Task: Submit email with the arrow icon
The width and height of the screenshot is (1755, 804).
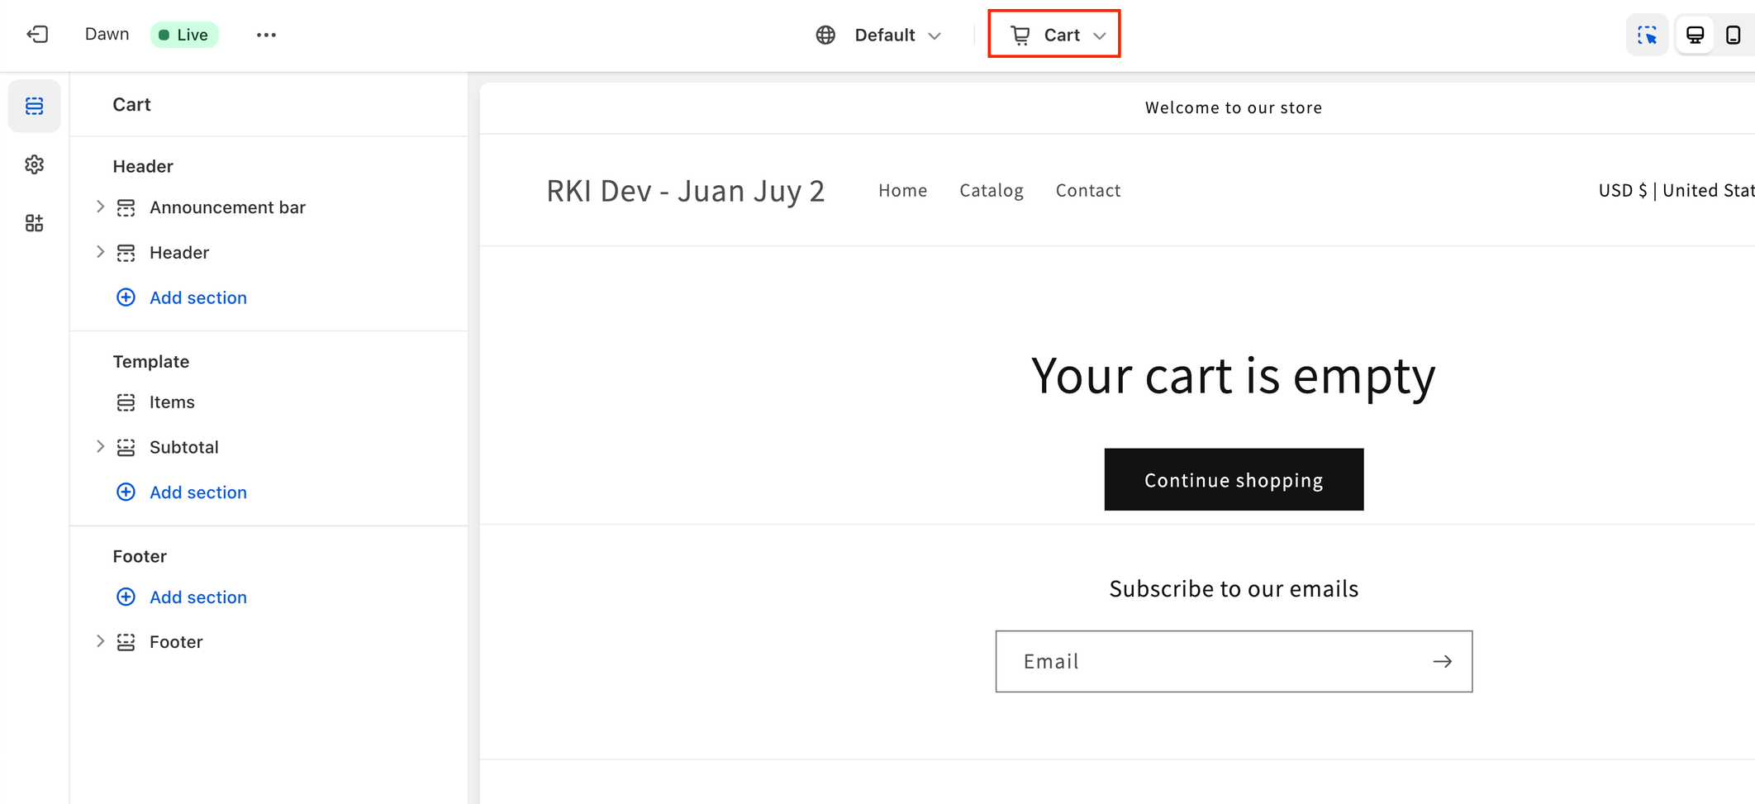Action: [1442, 661]
